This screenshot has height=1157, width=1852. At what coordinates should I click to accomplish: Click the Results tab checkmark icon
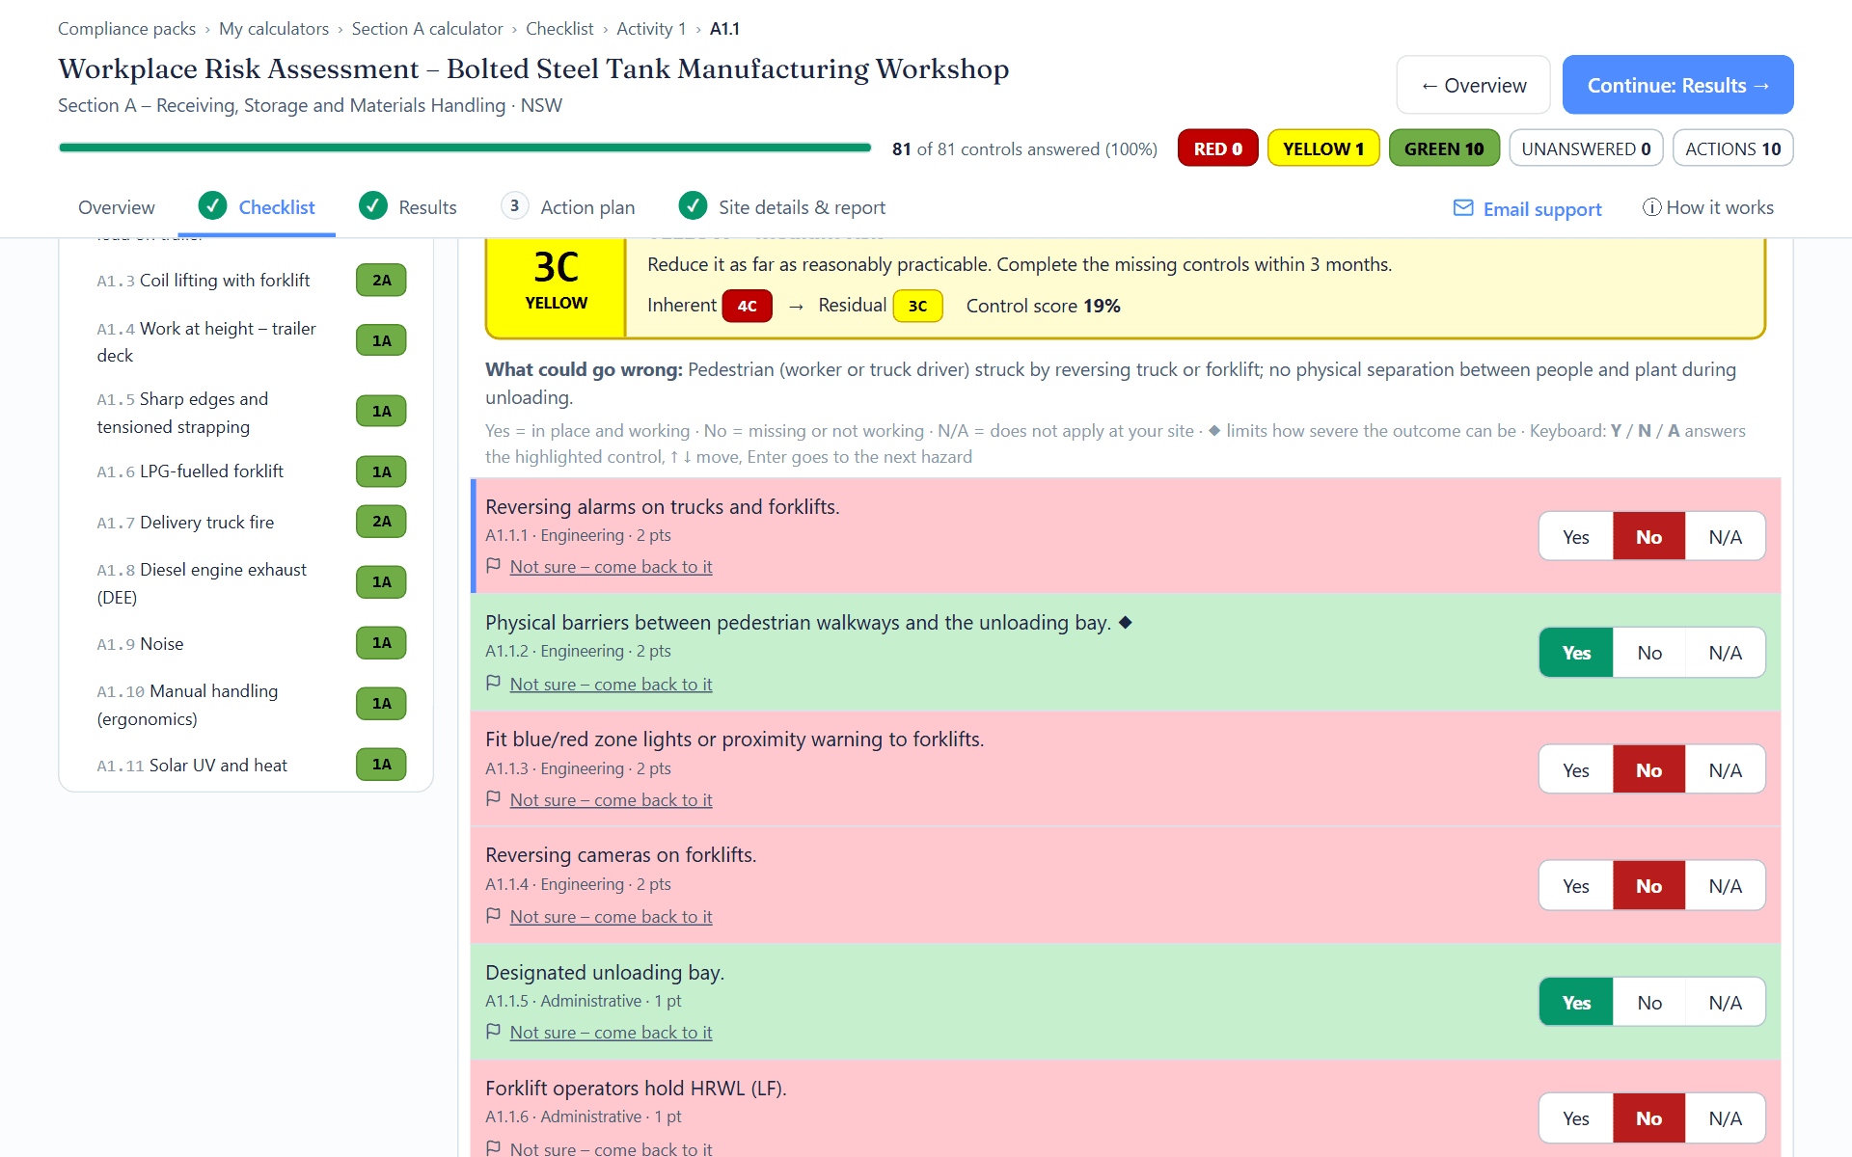tap(373, 205)
